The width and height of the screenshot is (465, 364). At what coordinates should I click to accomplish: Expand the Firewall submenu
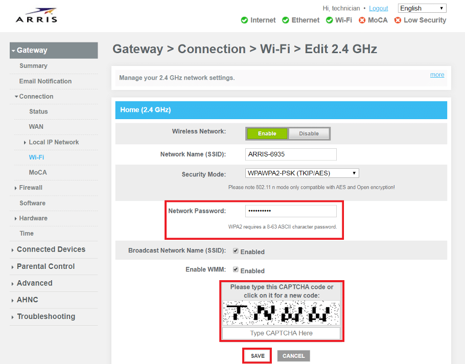[29, 188]
